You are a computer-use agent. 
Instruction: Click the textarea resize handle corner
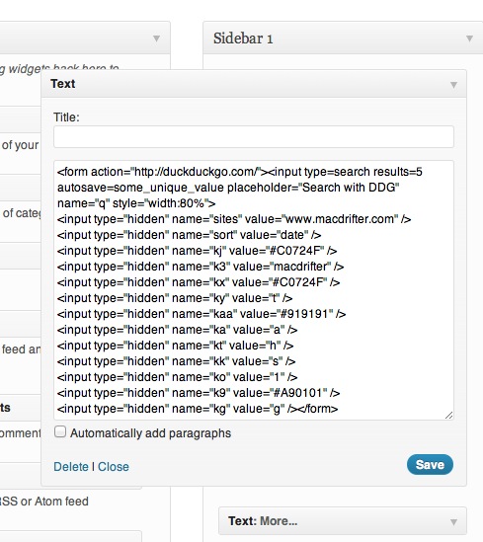448,416
